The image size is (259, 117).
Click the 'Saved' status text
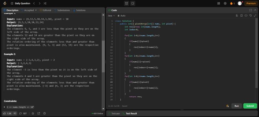(x=125, y=106)
